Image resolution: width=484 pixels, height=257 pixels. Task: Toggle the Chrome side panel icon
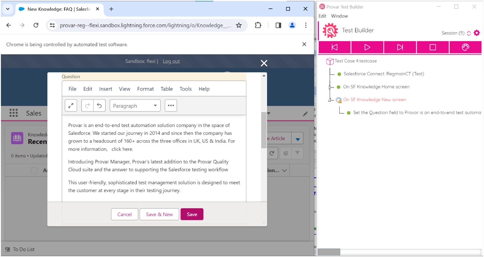[278, 25]
